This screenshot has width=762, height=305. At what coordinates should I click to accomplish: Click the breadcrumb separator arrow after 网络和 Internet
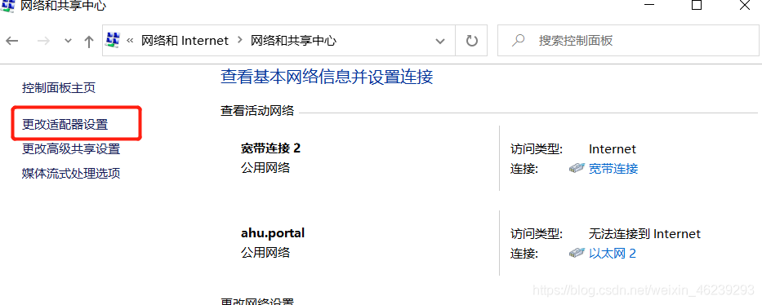coord(239,40)
